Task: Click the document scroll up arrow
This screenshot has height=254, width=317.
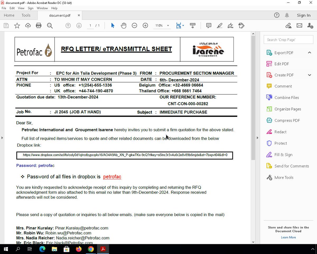Action: click(x=253, y=34)
